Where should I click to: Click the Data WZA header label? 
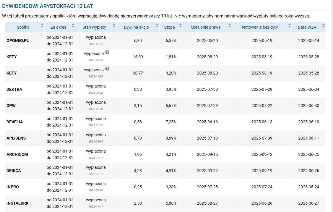[307, 27]
